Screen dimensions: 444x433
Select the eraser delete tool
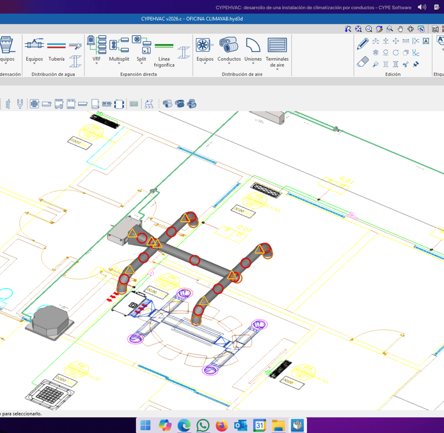[x=362, y=62]
